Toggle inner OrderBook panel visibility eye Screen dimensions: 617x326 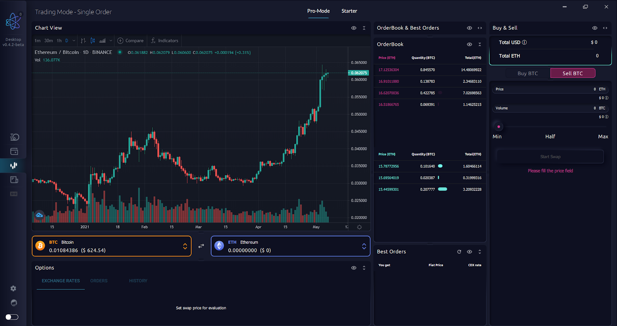(469, 44)
